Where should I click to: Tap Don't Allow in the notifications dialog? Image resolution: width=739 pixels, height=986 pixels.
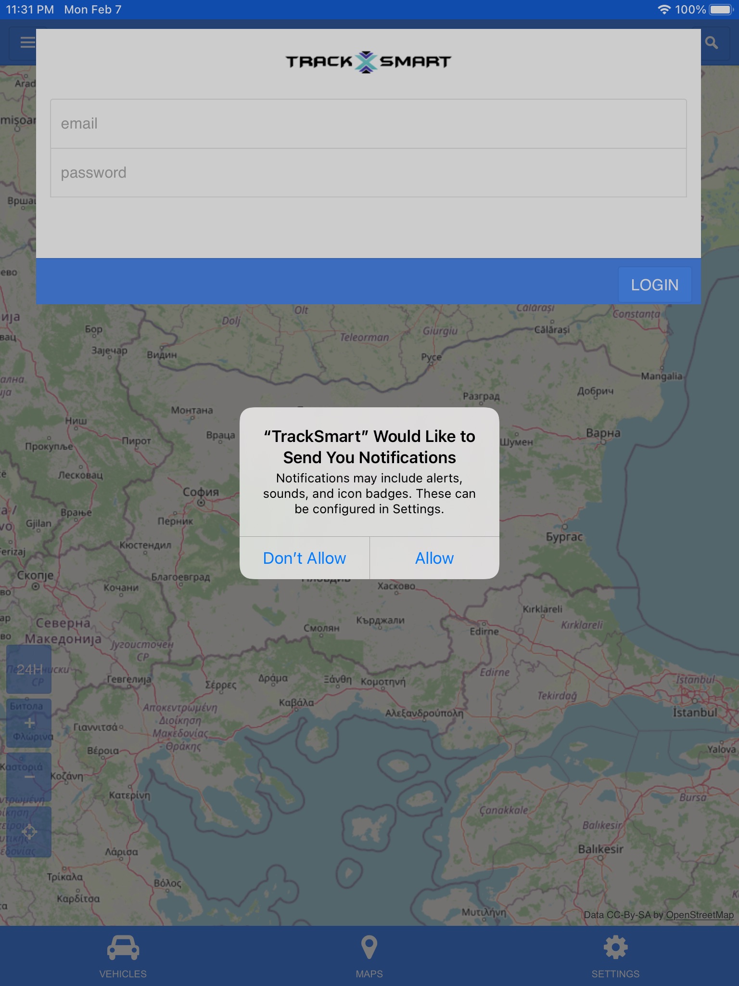[305, 558]
